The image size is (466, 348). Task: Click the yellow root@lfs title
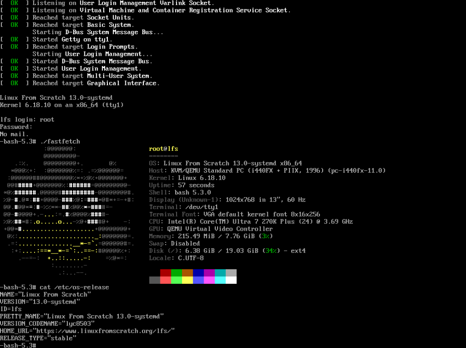(164, 149)
